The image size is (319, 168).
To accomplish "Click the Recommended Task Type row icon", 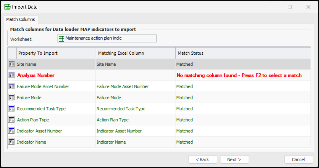I will pos(12,109).
